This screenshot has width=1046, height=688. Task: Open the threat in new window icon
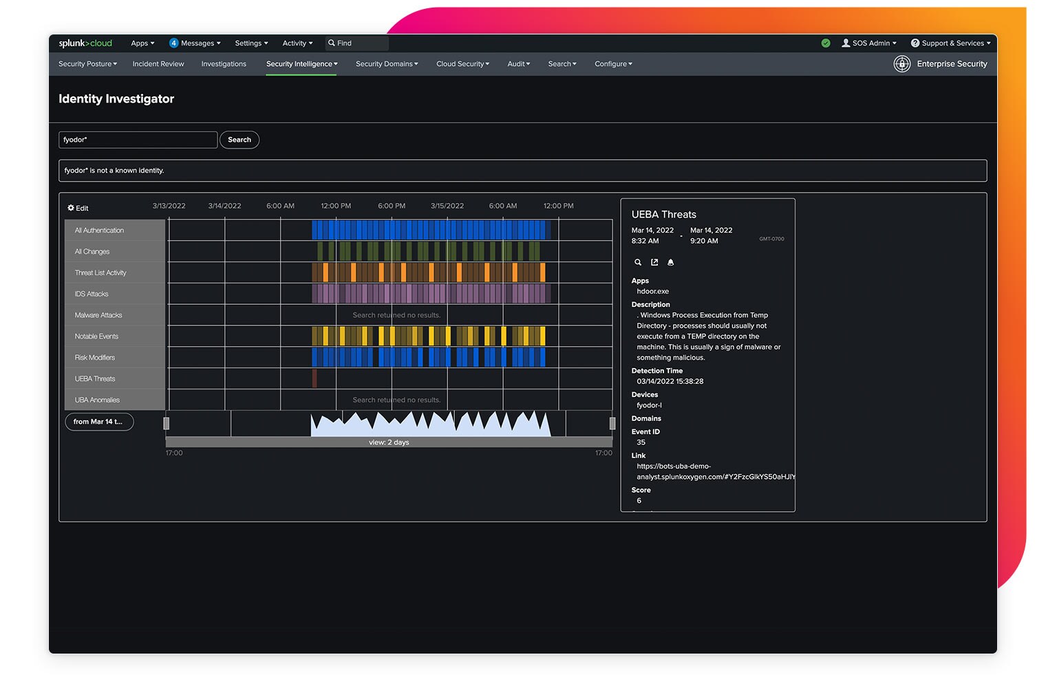pyautogui.click(x=654, y=262)
